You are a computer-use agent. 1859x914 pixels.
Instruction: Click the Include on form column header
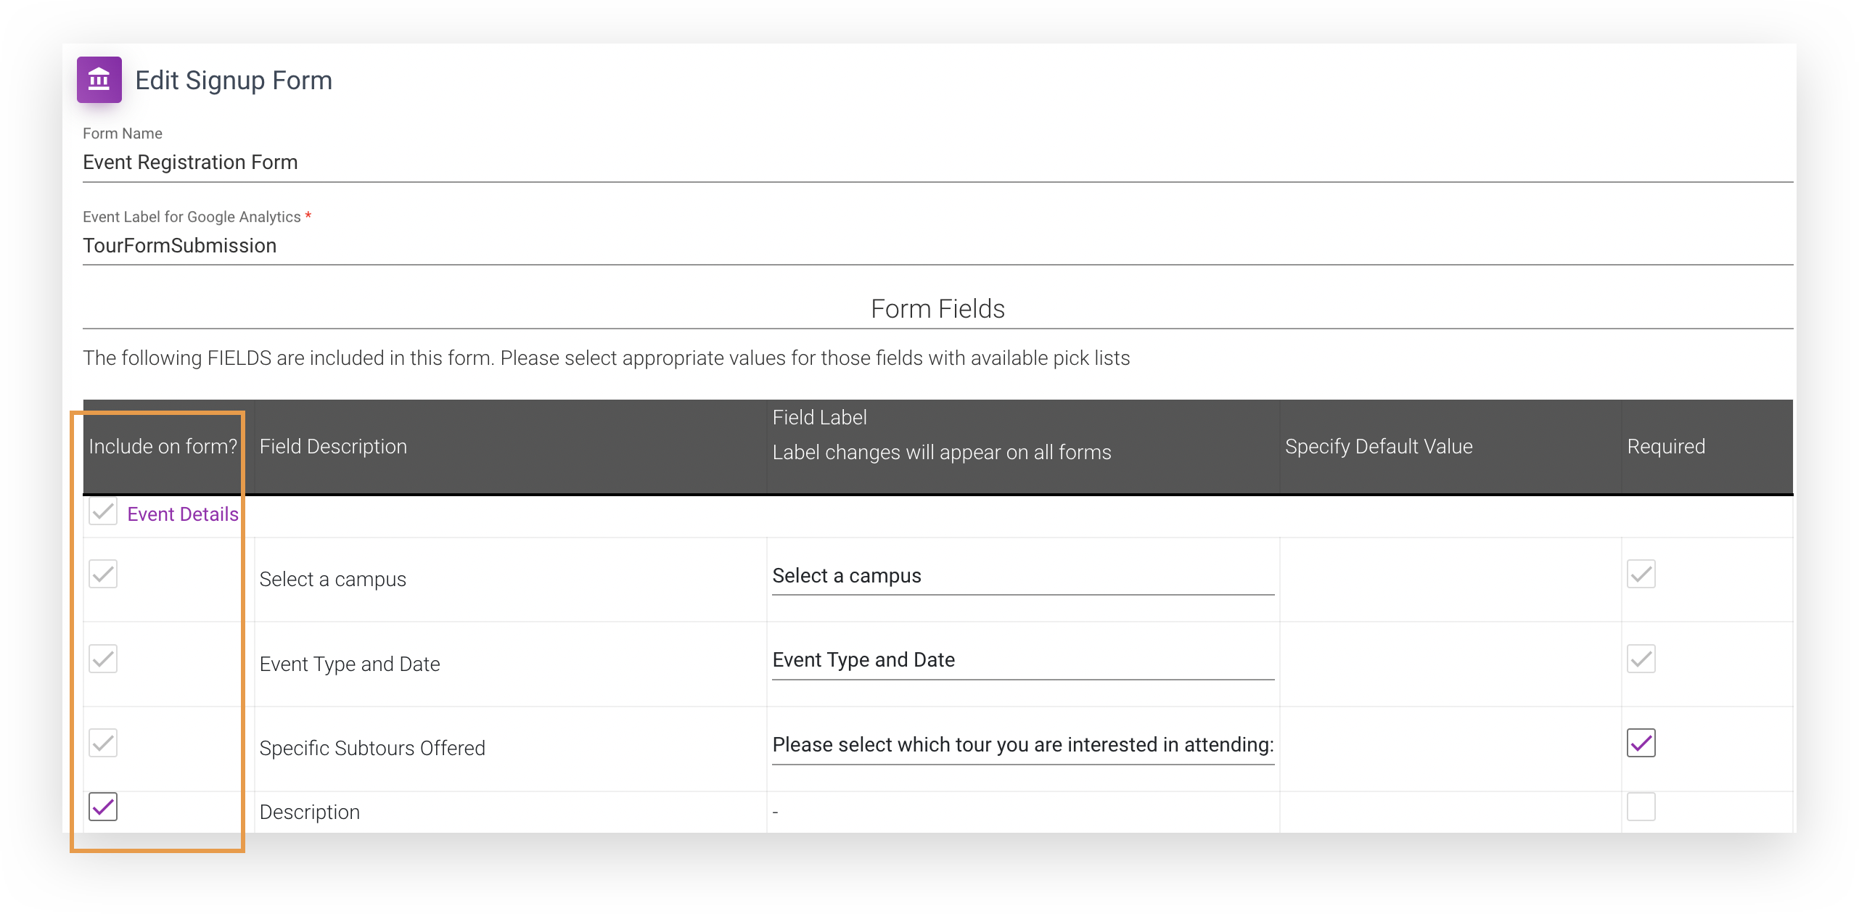pyautogui.click(x=160, y=446)
